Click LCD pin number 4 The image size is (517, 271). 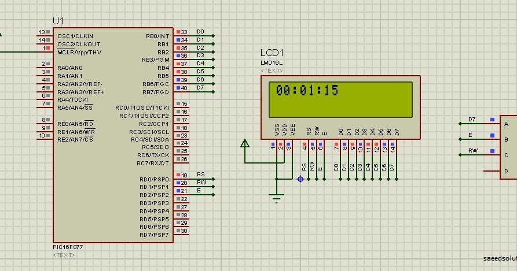click(x=305, y=148)
